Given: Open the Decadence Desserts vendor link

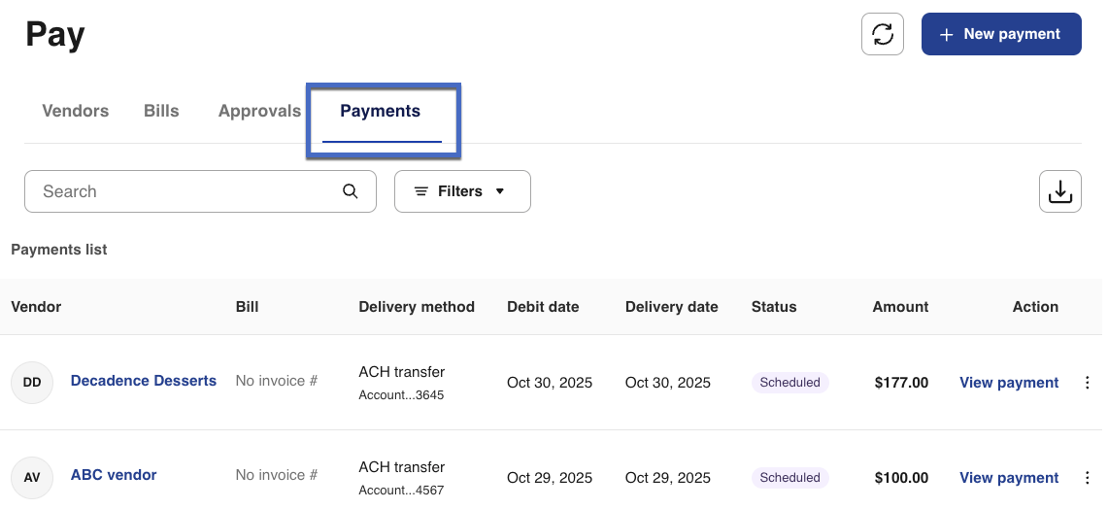Looking at the screenshot, I should 144,381.
